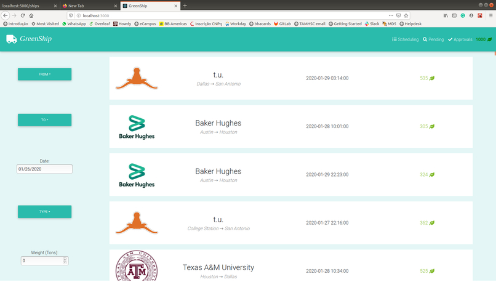Screen dimensions: 496x282
Task: Open the page actions three-dots menu
Action: (391, 15)
